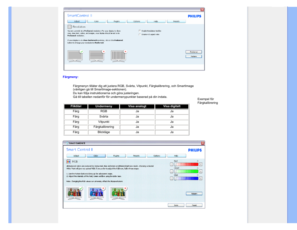Click the 'Blickläge' table cell
The image size is (297, 230).
tap(104, 132)
